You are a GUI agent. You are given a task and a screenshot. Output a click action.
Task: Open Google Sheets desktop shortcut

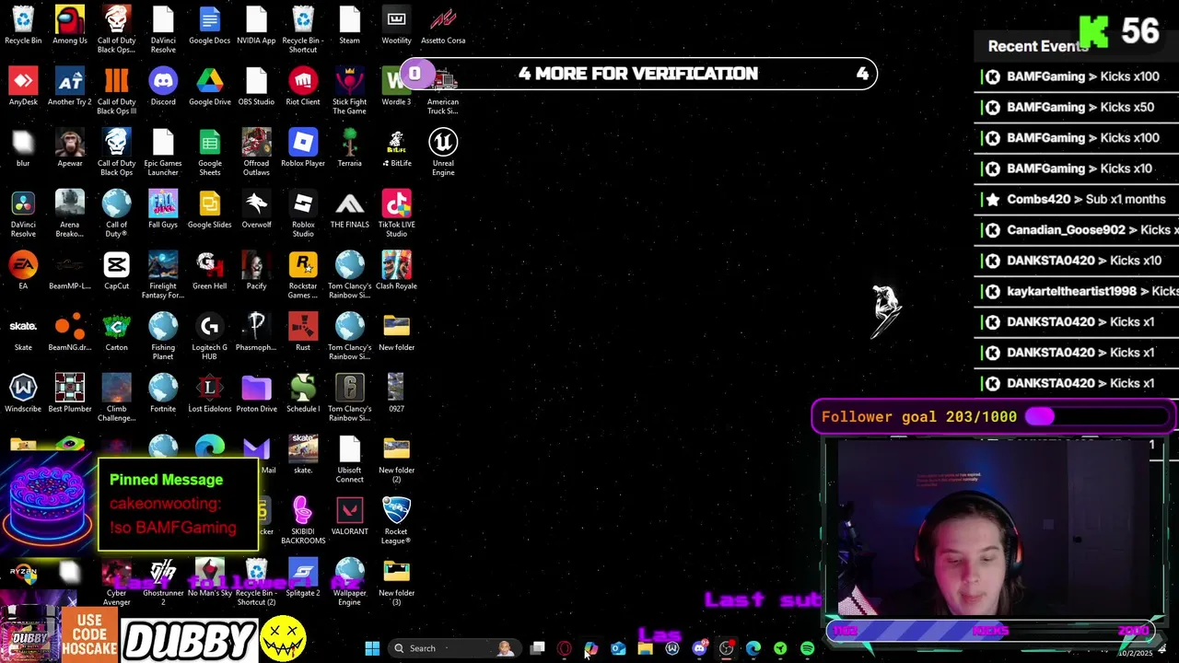[210, 153]
